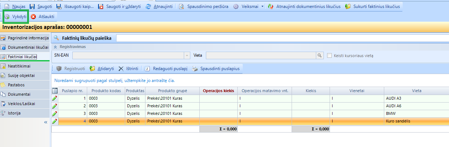449x147 pixels.
Task: Collapse the Registravimas section
Action: click(x=55, y=47)
